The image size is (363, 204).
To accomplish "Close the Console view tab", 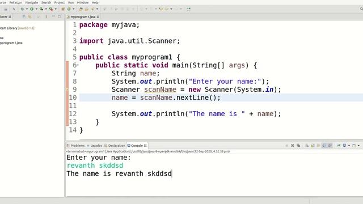I will [x=145, y=146].
